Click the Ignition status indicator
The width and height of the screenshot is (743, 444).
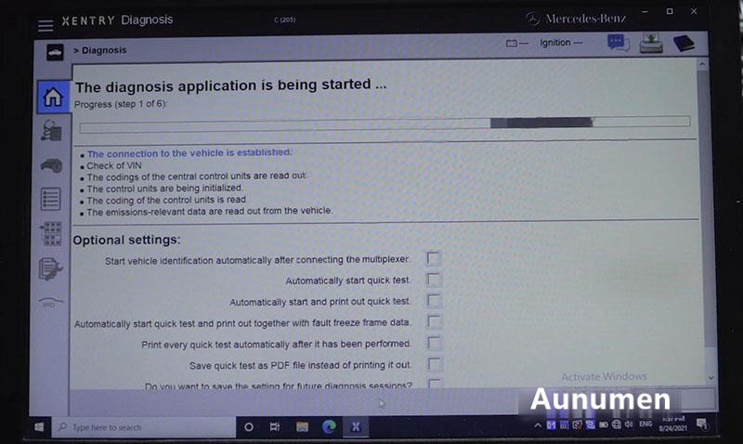(561, 43)
